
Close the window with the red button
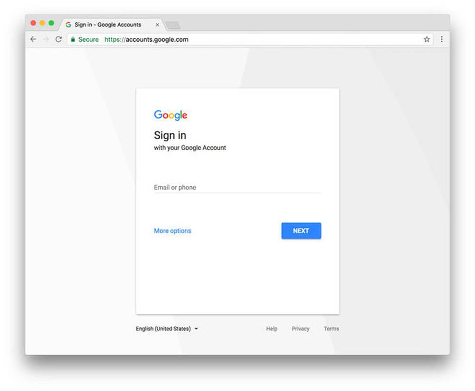(x=33, y=23)
